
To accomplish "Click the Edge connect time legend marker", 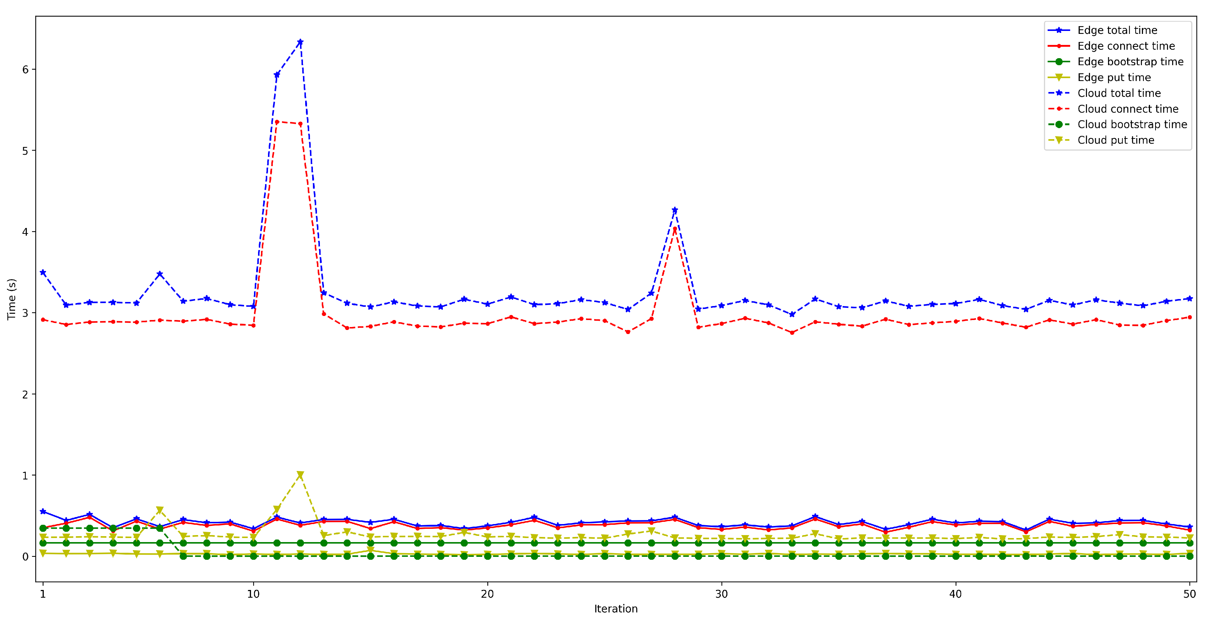I will click(x=1059, y=46).
